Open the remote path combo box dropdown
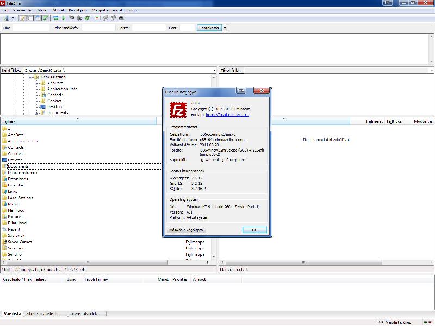 tap(432, 71)
